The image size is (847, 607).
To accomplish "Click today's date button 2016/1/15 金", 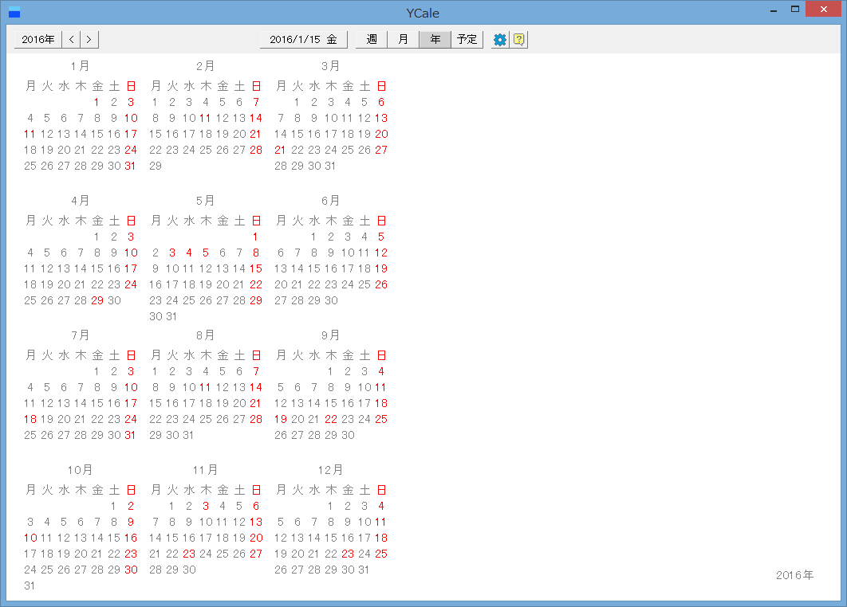I will pyautogui.click(x=304, y=39).
